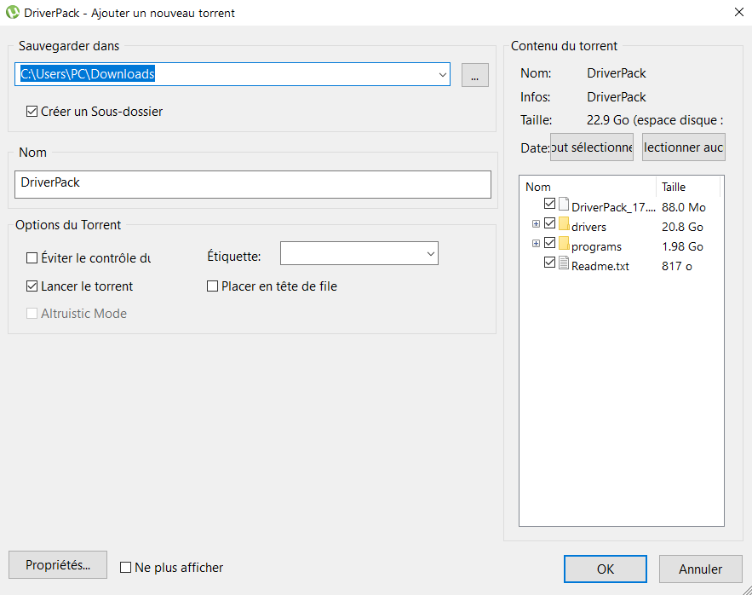Click Annuler to cancel

[700, 569]
